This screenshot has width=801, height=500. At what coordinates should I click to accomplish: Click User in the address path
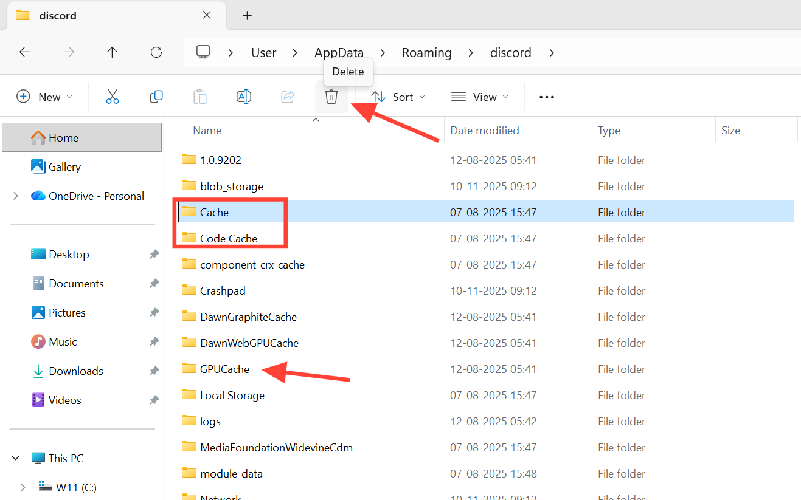coord(264,53)
